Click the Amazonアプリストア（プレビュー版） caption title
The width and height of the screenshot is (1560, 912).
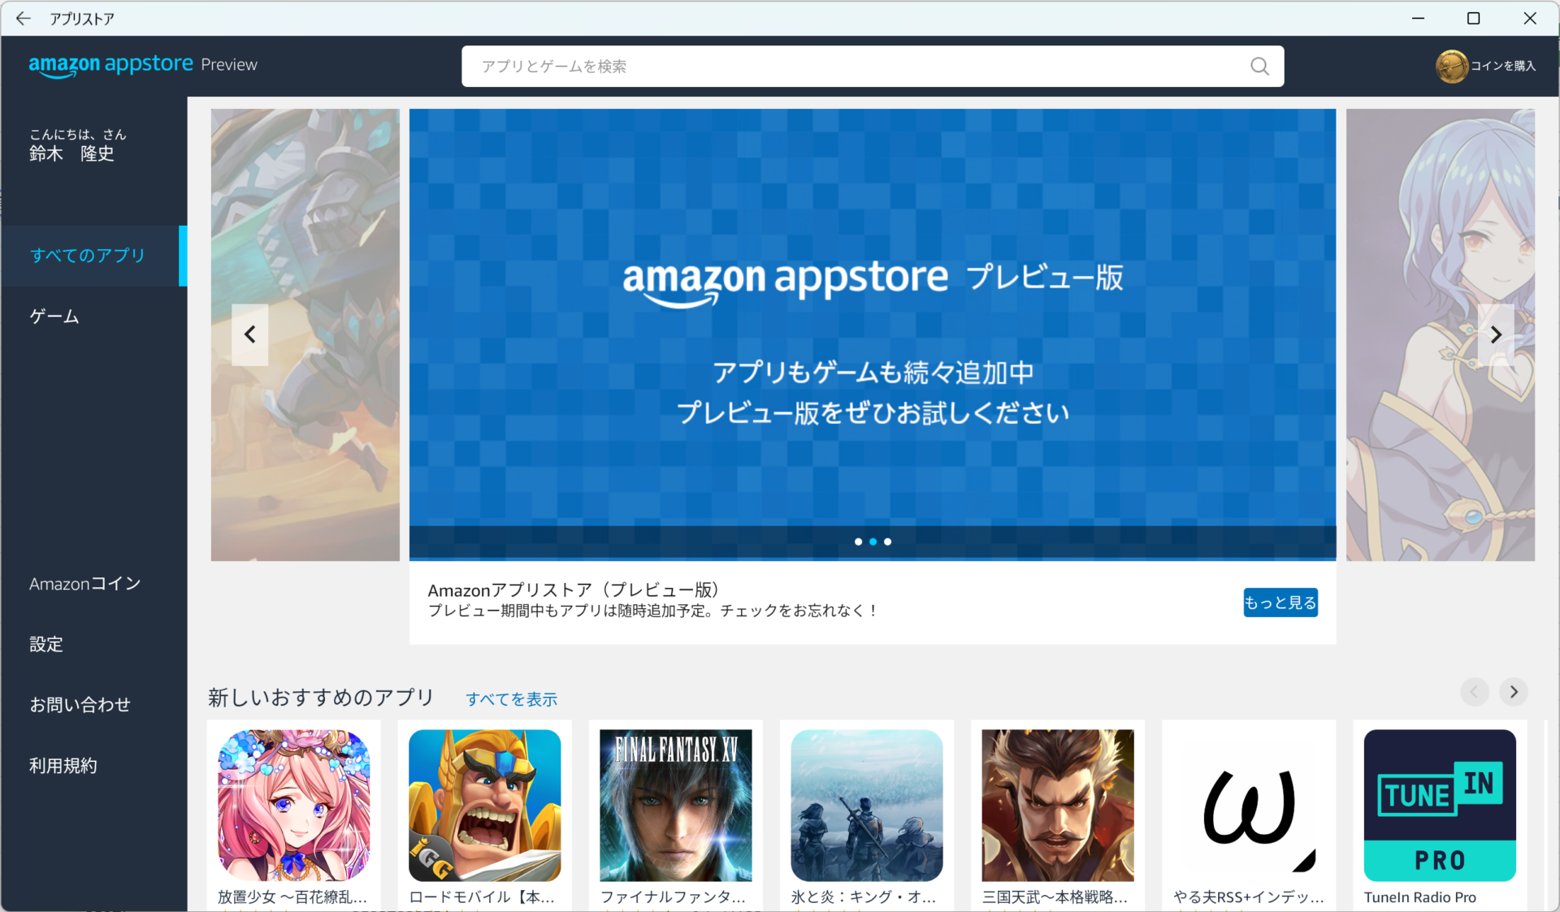574,590
